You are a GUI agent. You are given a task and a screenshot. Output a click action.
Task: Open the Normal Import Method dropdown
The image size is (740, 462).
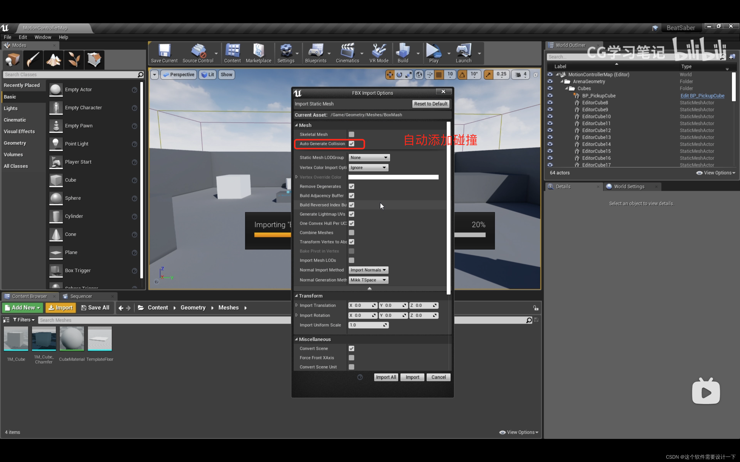368,270
